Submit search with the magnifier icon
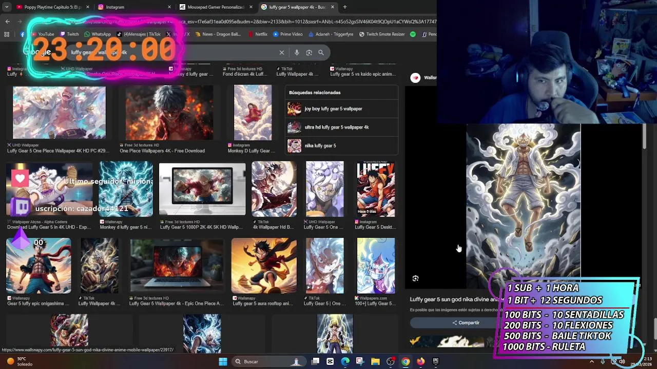 (321, 52)
